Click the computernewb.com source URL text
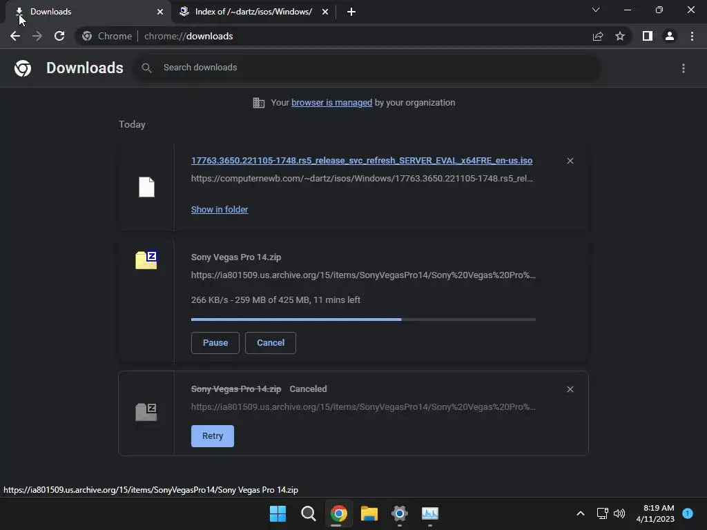 (362, 179)
